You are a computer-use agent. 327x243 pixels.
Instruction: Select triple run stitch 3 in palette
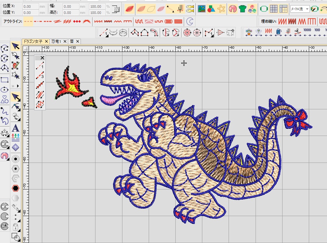[40, 75]
